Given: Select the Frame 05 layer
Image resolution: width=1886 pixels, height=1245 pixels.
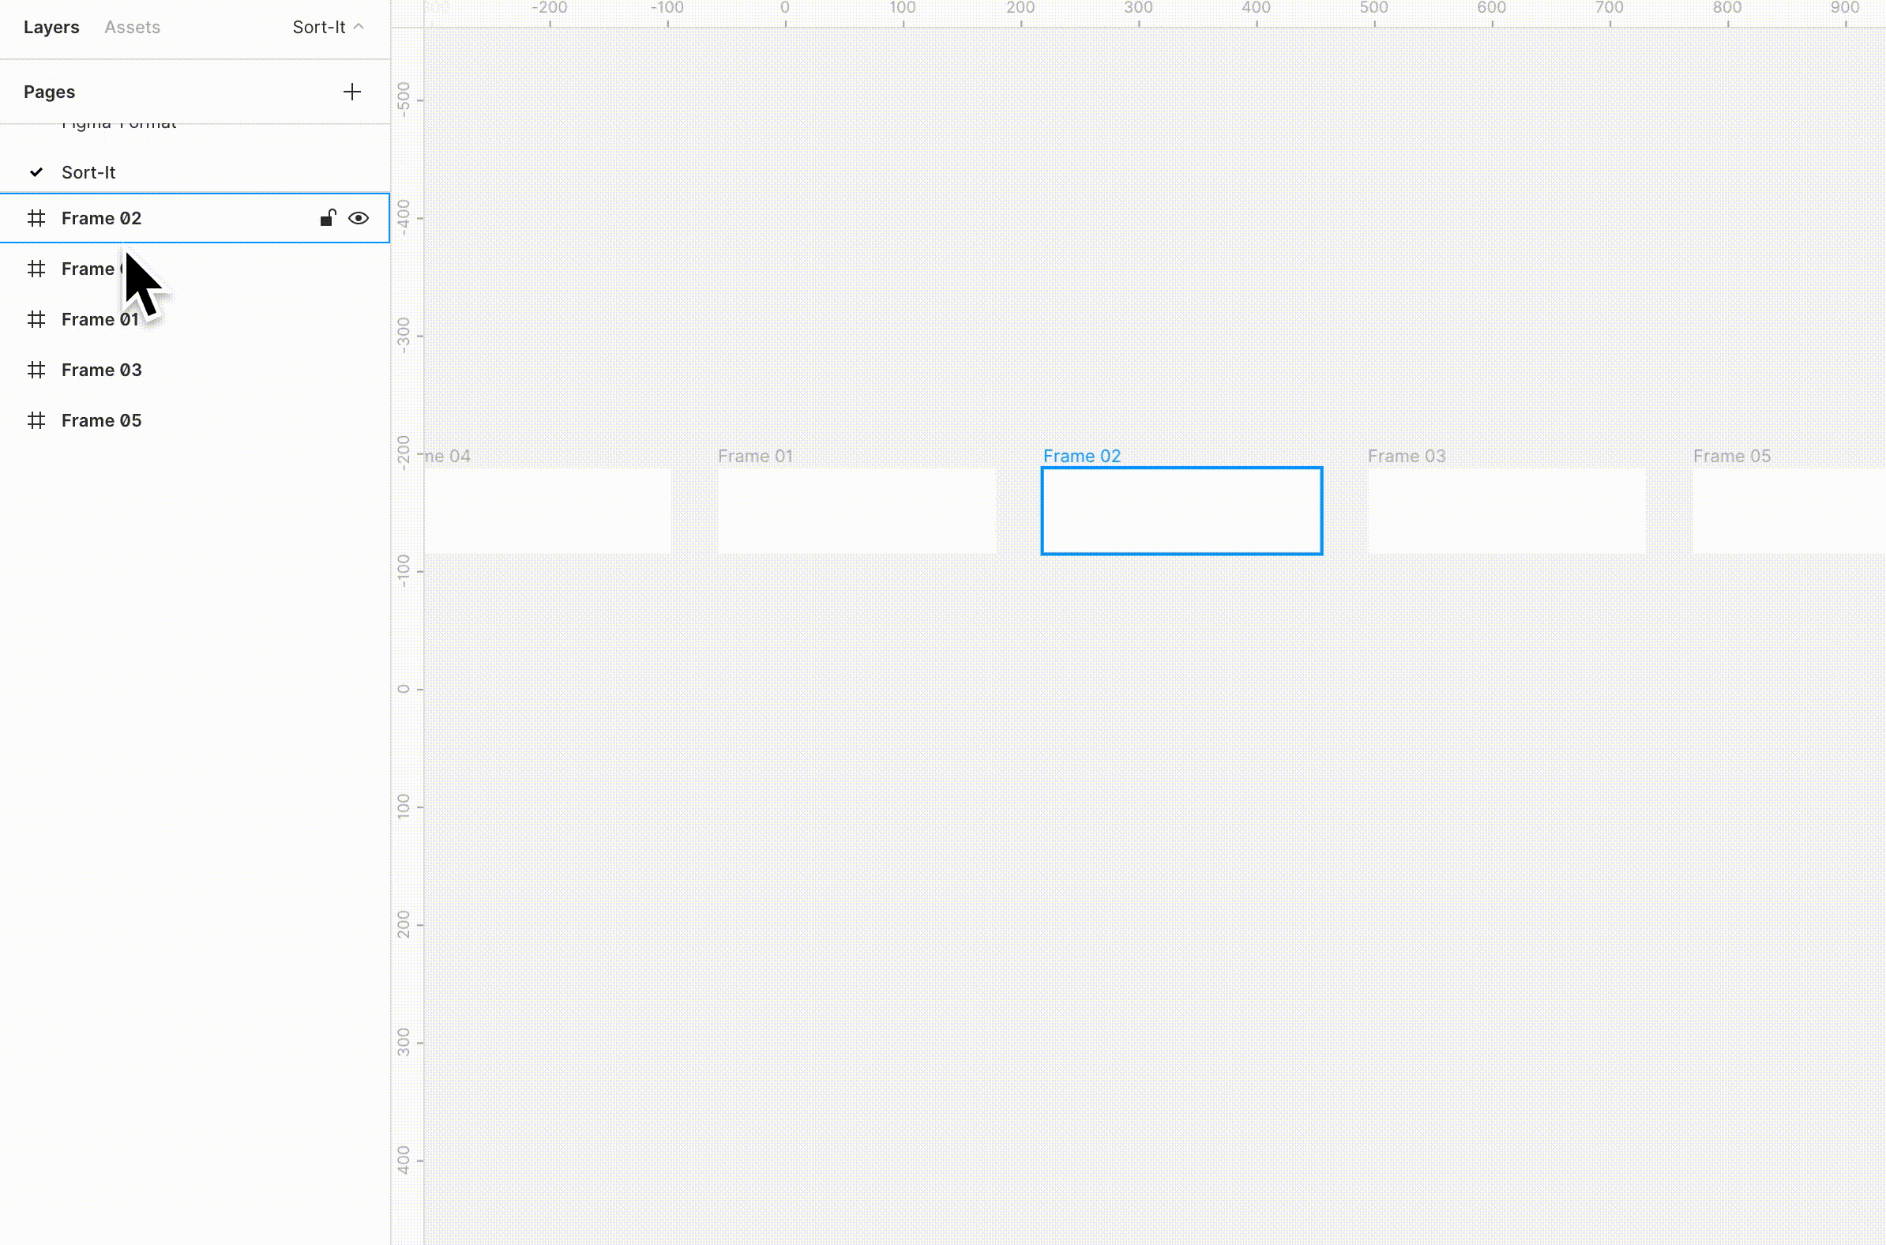Looking at the screenshot, I should coord(102,421).
